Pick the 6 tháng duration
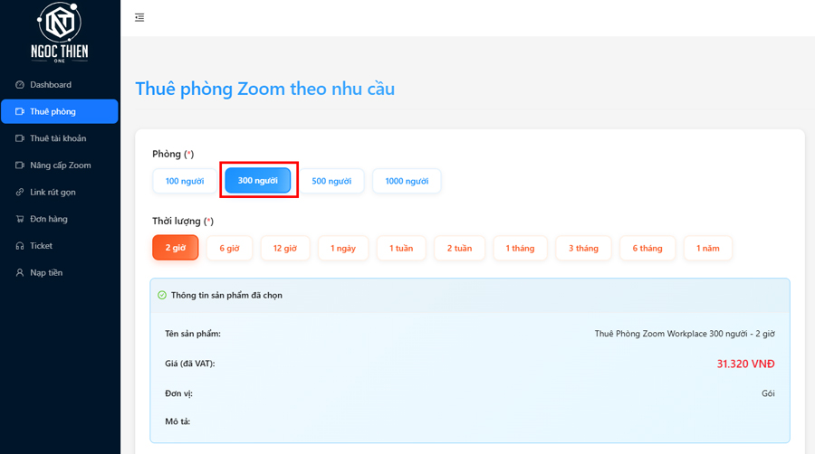This screenshot has width=815, height=454. click(647, 248)
